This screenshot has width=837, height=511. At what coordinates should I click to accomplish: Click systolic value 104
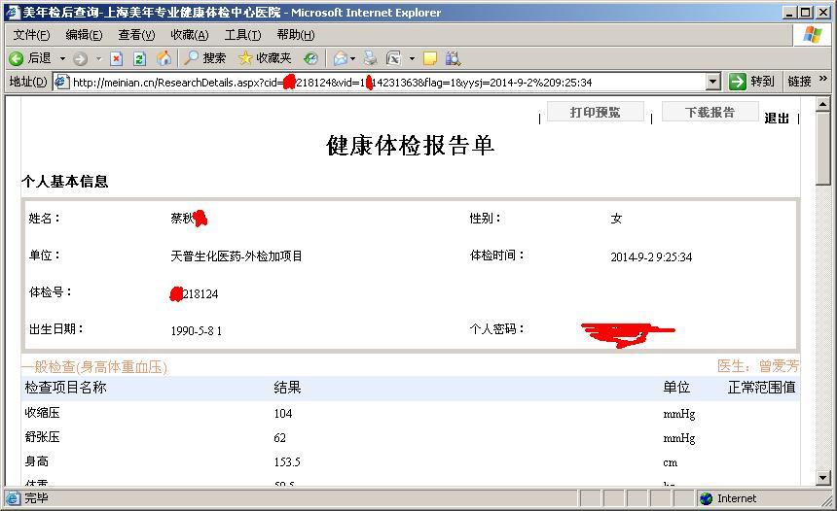click(283, 414)
